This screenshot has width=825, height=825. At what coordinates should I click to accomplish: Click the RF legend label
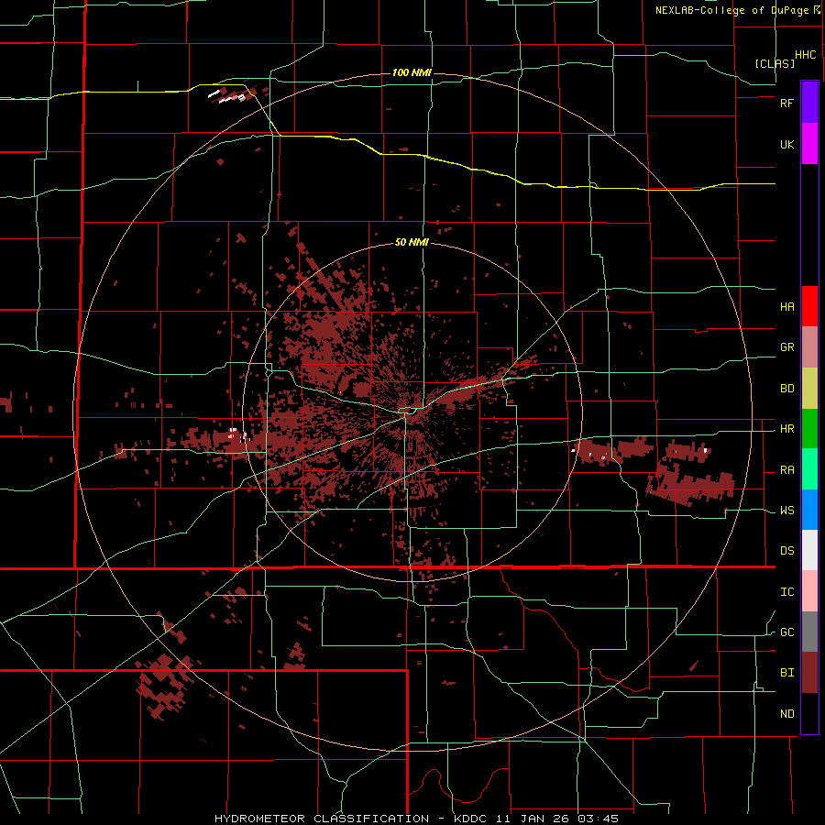pos(786,104)
